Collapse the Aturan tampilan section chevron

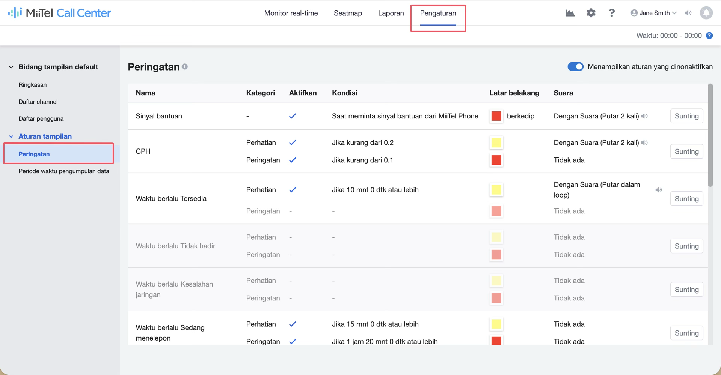coord(11,136)
